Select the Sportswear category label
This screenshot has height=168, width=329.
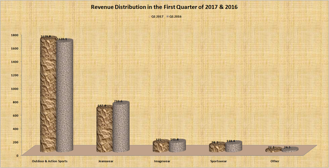[218, 161]
